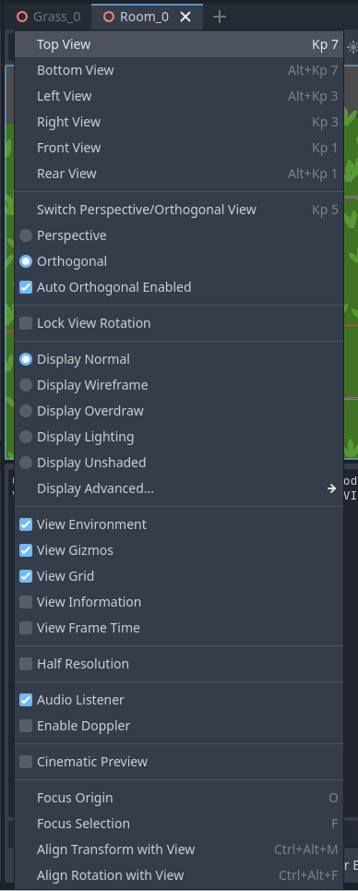Choose Display Unshaded mode
Viewport: 358px width, 891px height.
click(x=179, y=463)
